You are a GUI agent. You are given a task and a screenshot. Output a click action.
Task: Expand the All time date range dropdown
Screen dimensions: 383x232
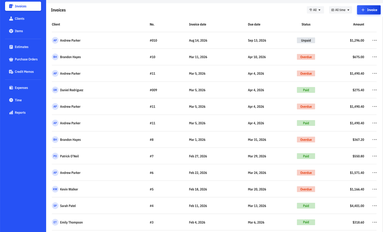pyautogui.click(x=341, y=10)
